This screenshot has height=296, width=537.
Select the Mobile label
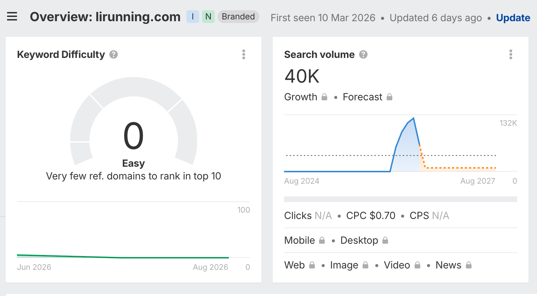tap(300, 240)
